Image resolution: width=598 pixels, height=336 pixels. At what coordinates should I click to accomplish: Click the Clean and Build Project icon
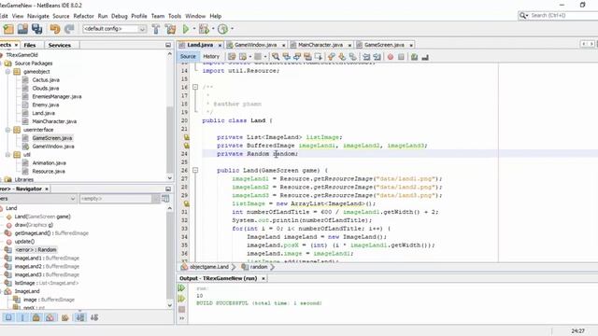pyautogui.click(x=170, y=29)
